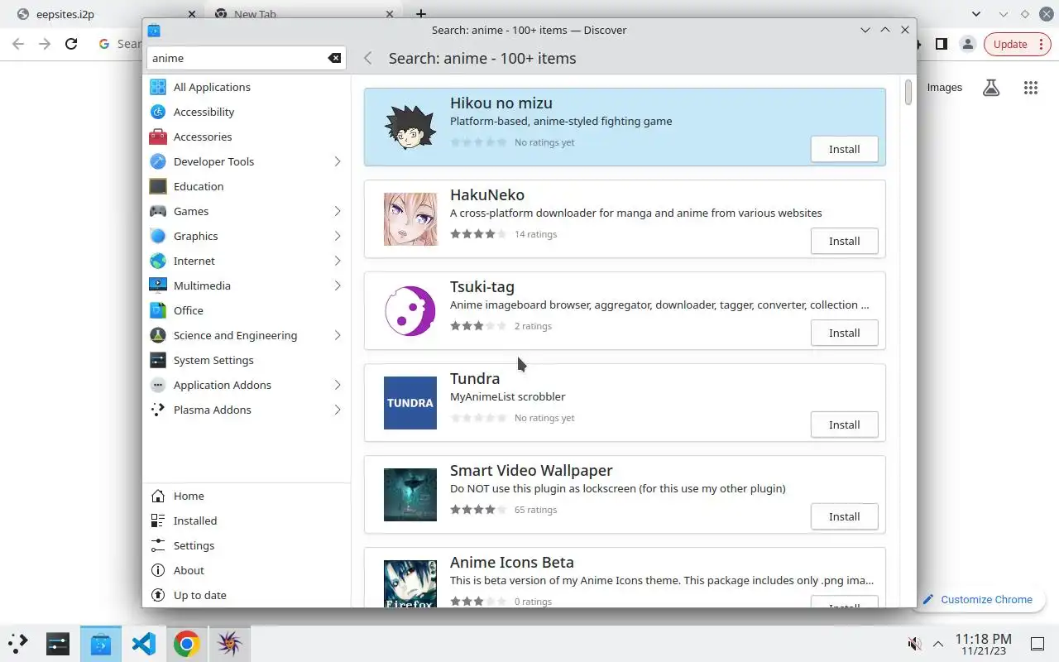Open Google apps grid in Chrome
This screenshot has width=1059, height=662.
coord(1030,88)
